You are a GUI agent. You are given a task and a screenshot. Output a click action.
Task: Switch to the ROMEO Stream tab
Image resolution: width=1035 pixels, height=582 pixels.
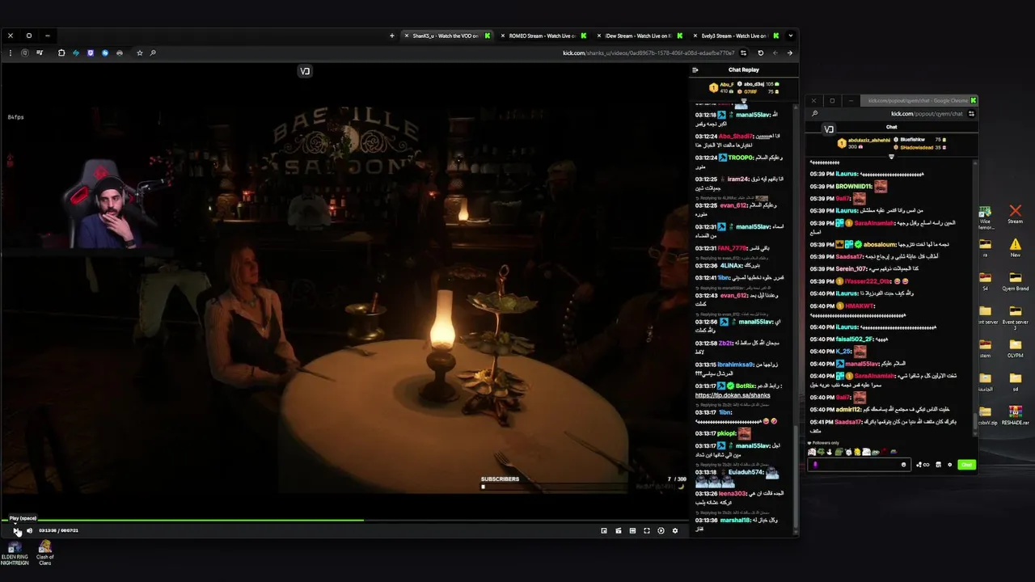(x=543, y=36)
